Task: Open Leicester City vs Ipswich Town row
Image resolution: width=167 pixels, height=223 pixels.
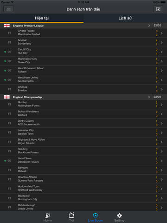Action: (83, 132)
